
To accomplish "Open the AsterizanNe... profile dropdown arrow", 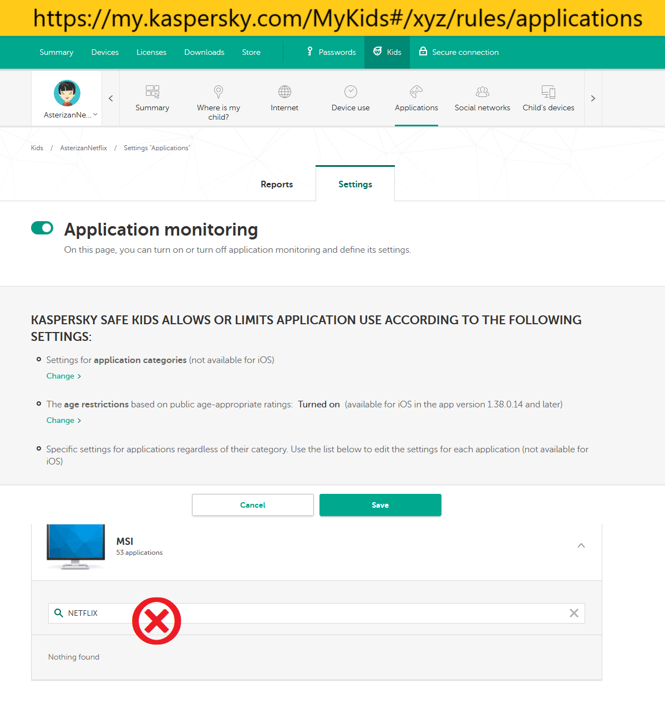I will pos(95,115).
